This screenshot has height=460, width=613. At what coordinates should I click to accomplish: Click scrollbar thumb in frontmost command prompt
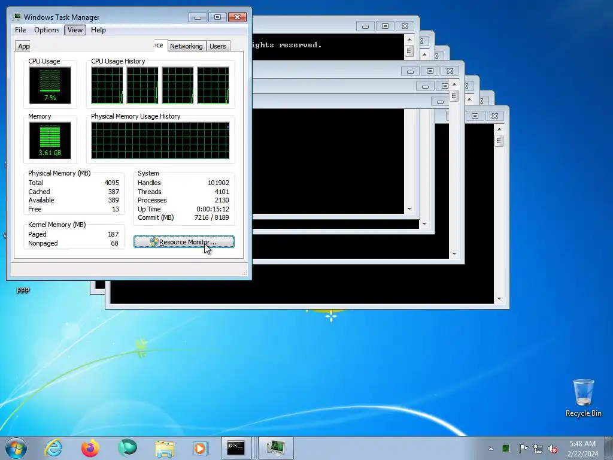[x=499, y=140]
